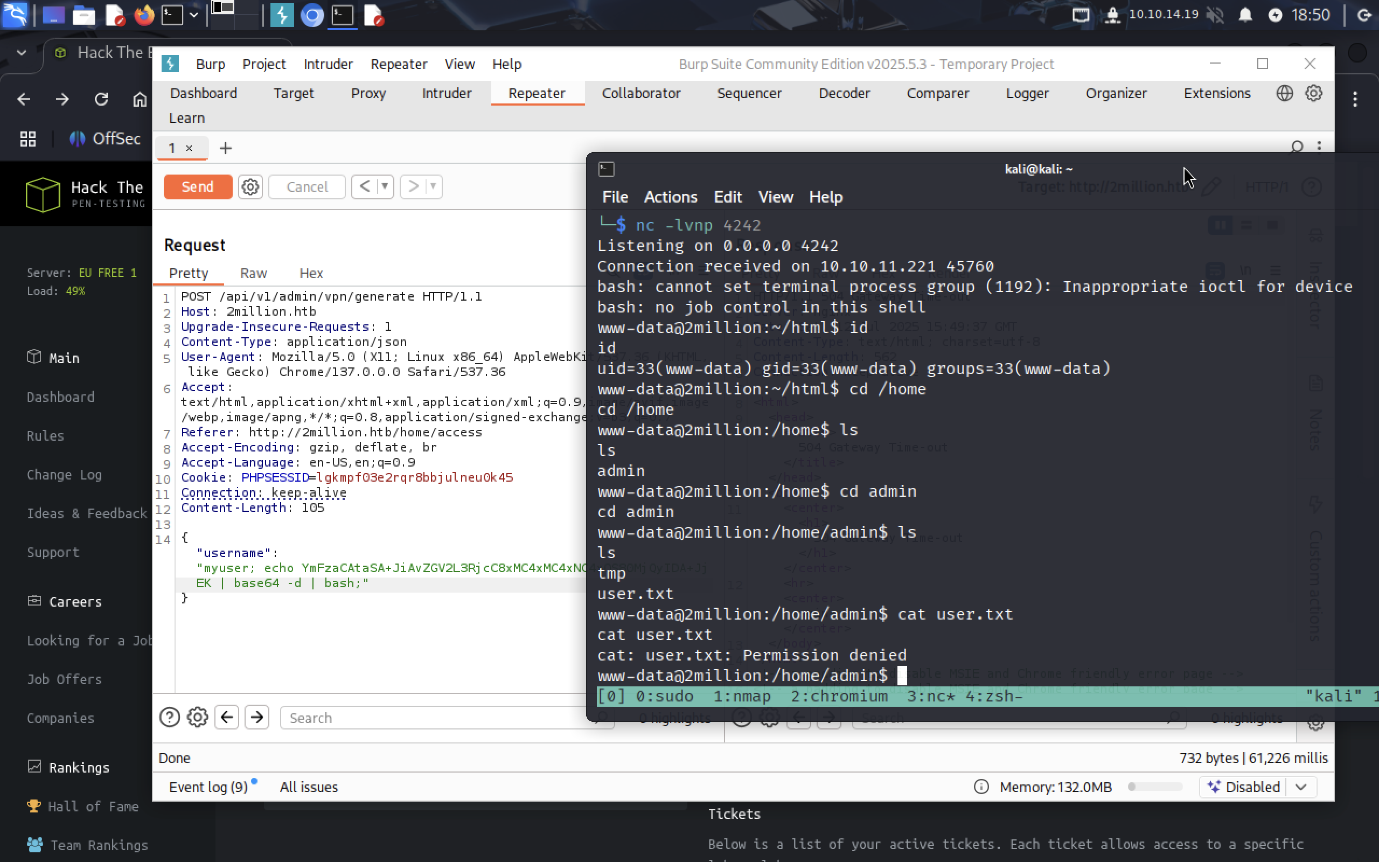Click the log out icon in the top panel

pos(1364,15)
